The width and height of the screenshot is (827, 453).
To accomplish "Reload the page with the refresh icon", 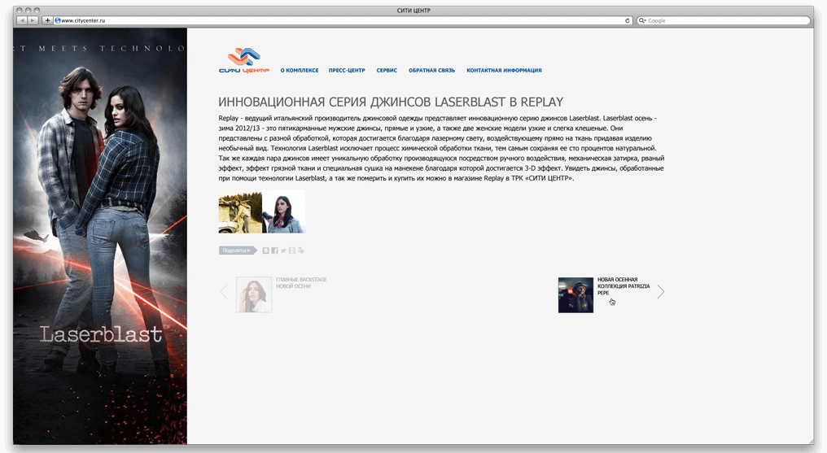I will point(627,20).
